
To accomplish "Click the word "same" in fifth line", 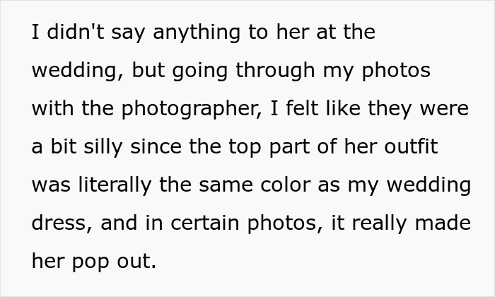I will pyautogui.click(x=226, y=186).
